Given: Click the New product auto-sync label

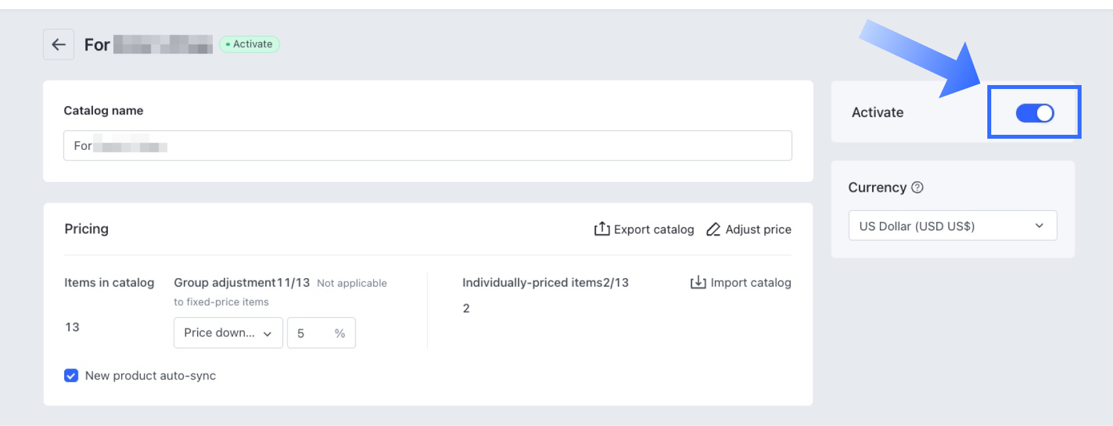Looking at the screenshot, I should point(151,376).
